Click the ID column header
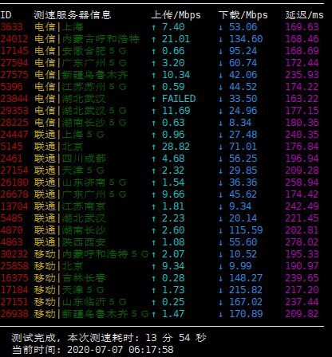 click(6, 15)
